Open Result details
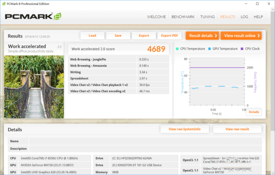 tap(202, 36)
